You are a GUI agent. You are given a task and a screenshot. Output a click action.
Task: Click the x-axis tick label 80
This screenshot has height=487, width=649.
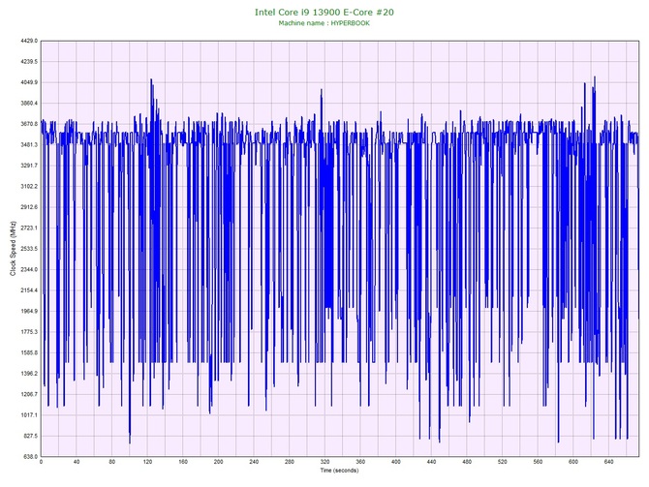click(112, 462)
